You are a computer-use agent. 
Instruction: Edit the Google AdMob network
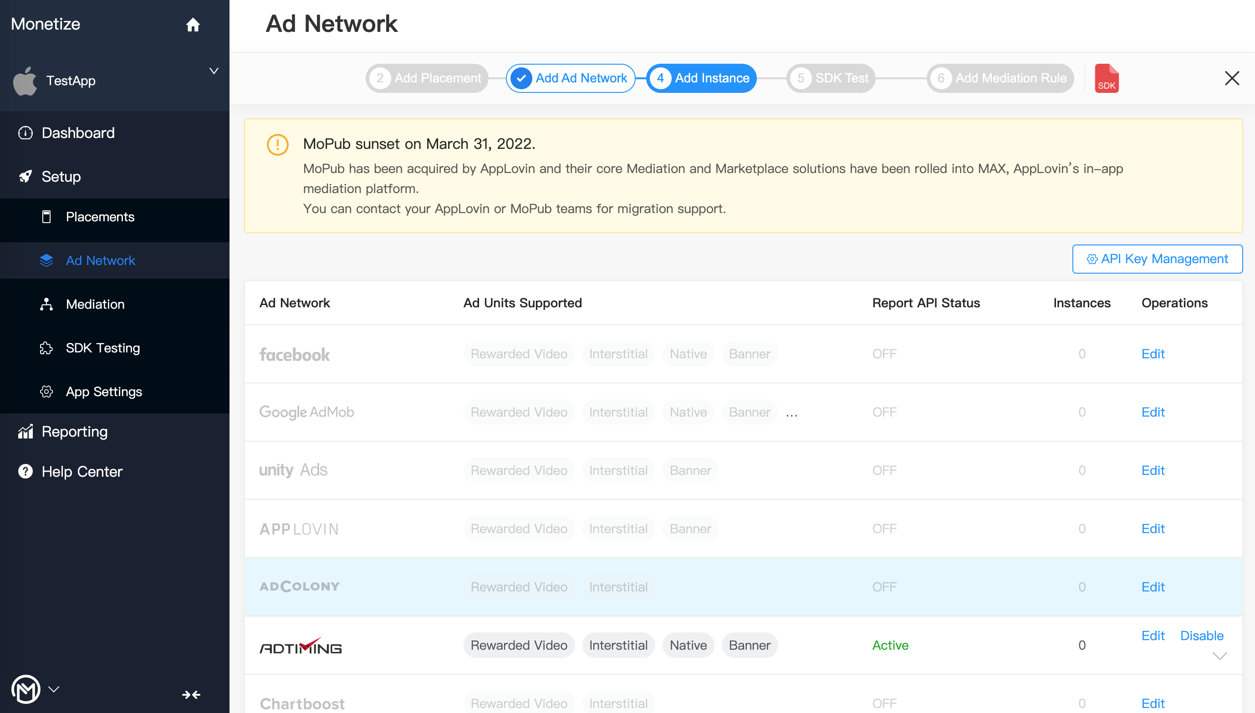[1153, 412]
